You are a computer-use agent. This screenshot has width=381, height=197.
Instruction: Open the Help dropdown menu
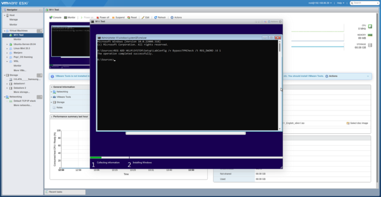tap(340, 3)
